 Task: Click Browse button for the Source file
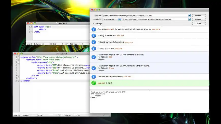tap(199, 16)
